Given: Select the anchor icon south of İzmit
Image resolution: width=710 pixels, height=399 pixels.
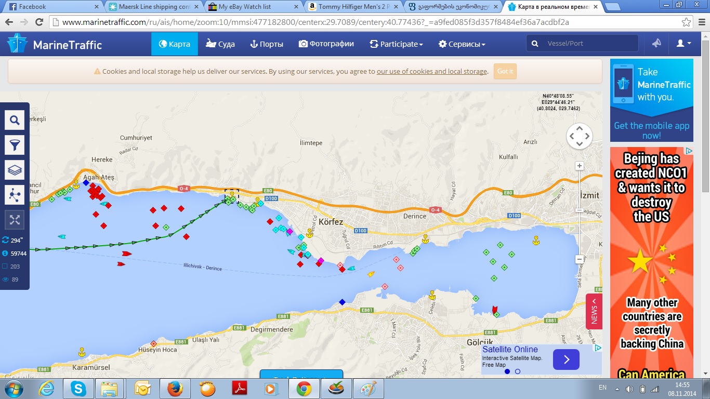Looking at the screenshot, I should coord(536,240).
